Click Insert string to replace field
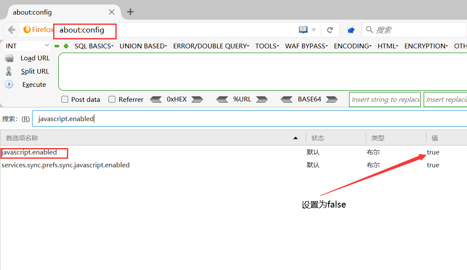 (x=385, y=100)
